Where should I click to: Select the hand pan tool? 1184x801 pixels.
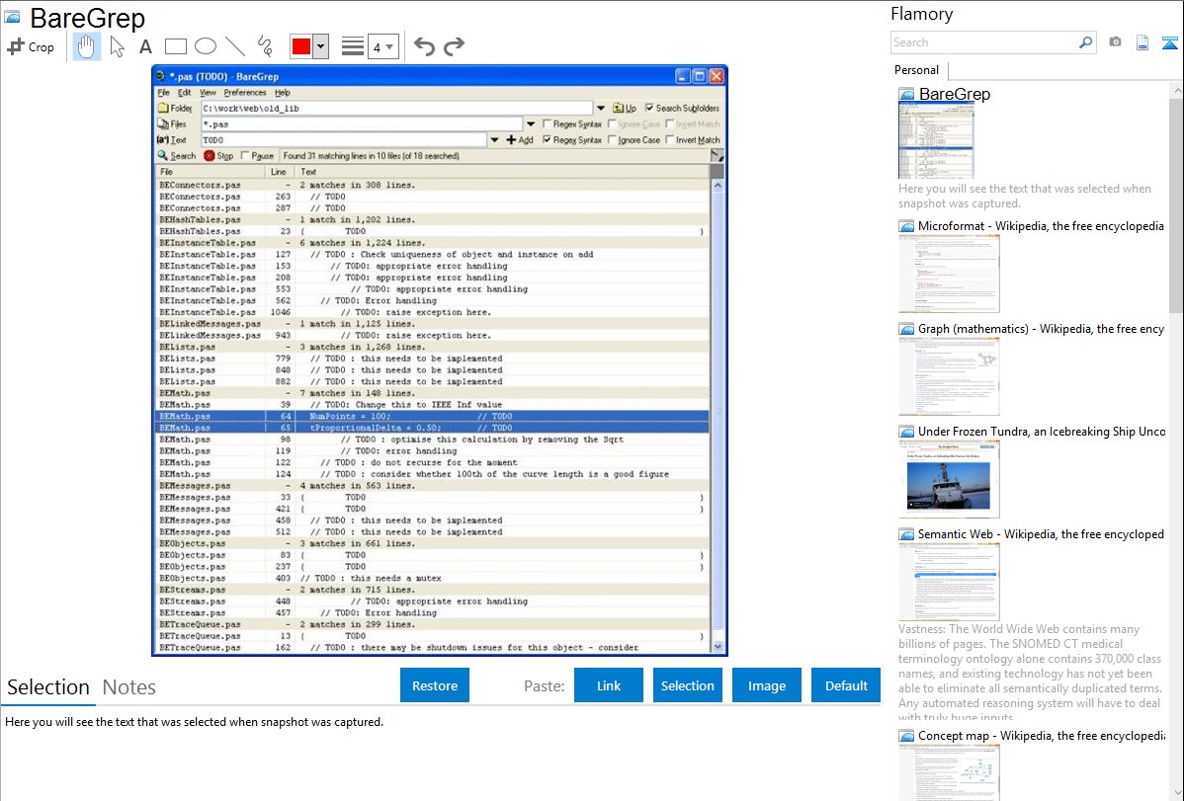click(86, 46)
